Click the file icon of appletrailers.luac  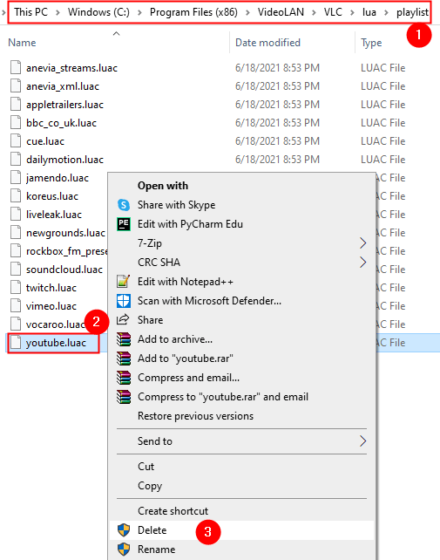point(16,105)
